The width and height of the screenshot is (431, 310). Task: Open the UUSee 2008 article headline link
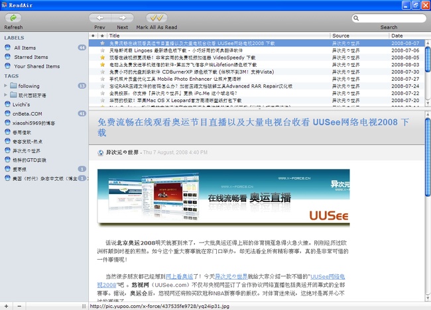click(x=253, y=127)
